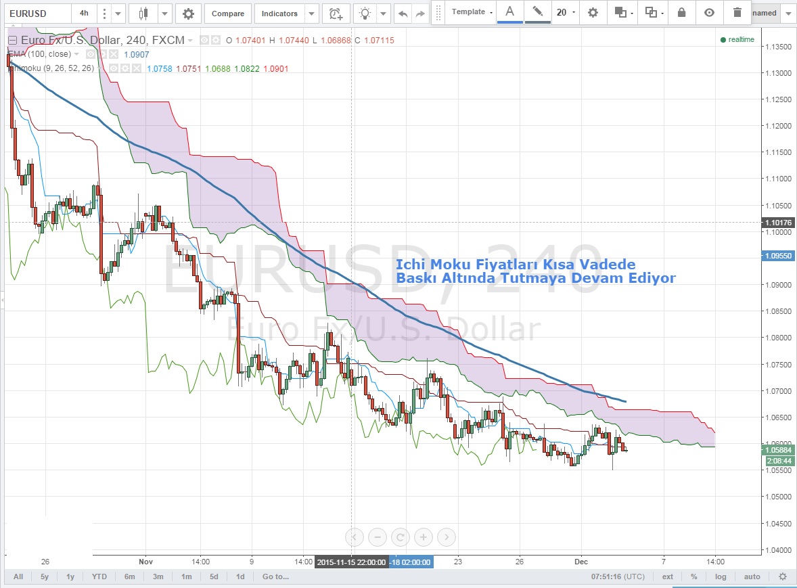
Task: Create an alert with the alarm clock icon
Action: pos(335,14)
